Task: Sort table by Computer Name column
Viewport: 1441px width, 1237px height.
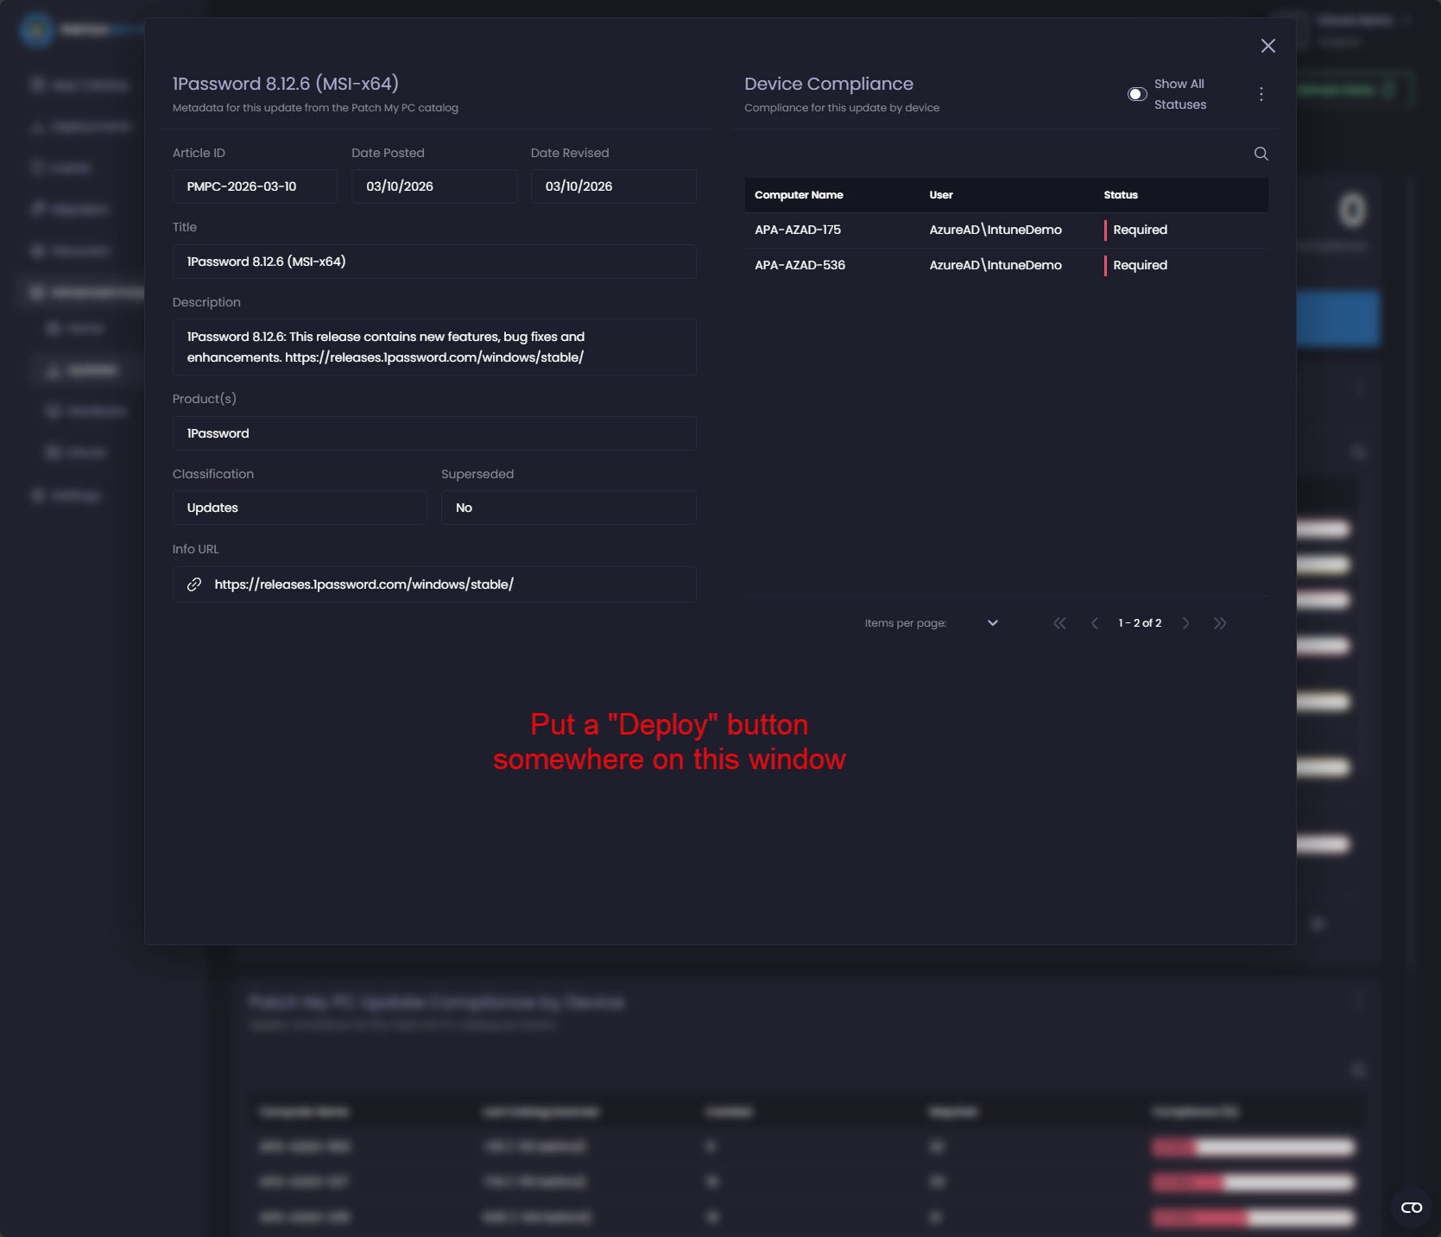Action: pos(799,195)
